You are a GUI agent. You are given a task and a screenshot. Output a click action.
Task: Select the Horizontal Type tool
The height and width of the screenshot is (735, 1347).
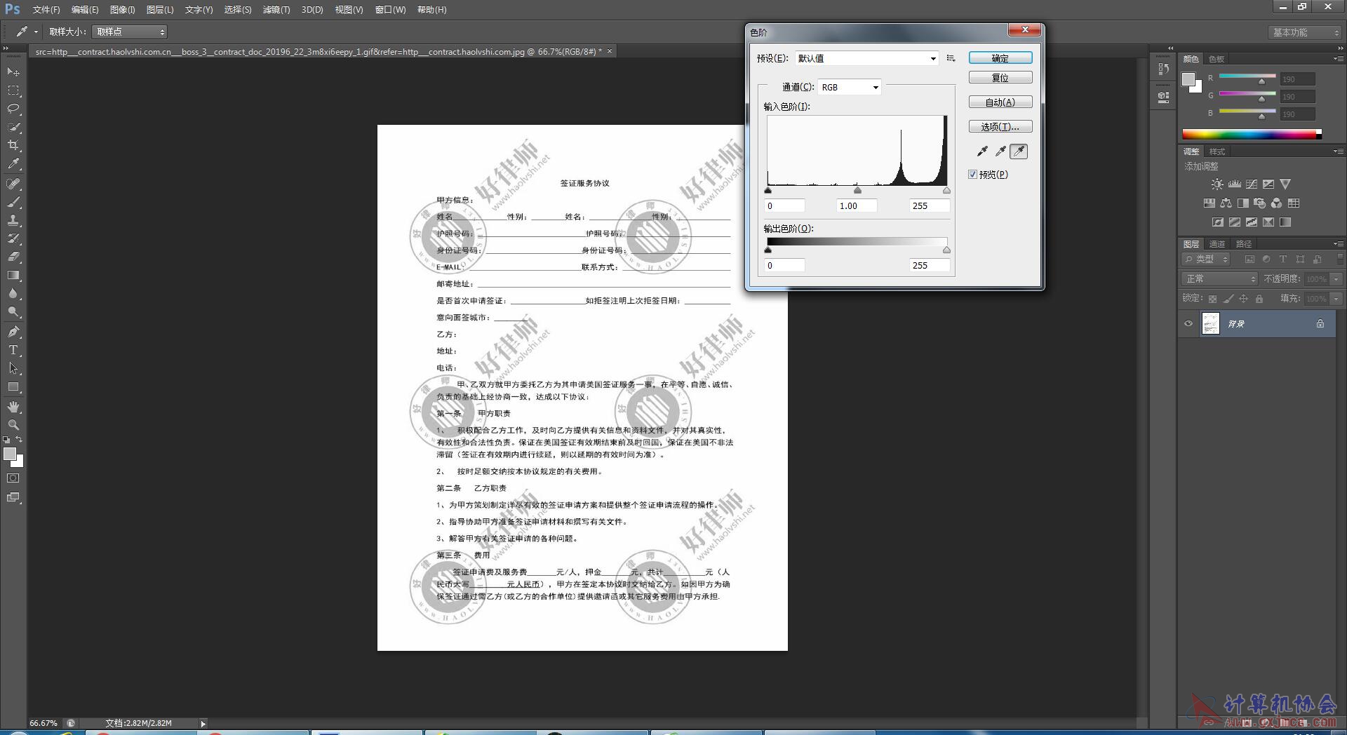point(13,350)
